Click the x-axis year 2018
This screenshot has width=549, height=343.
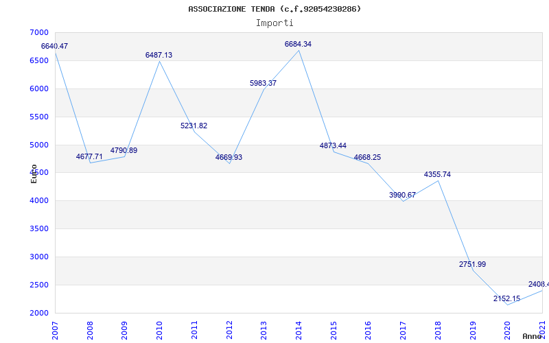(438, 330)
